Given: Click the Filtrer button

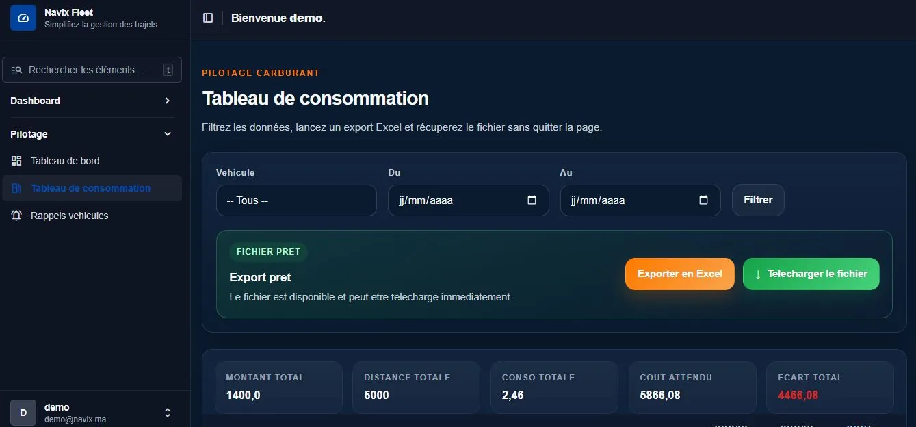Looking at the screenshot, I should [758, 200].
